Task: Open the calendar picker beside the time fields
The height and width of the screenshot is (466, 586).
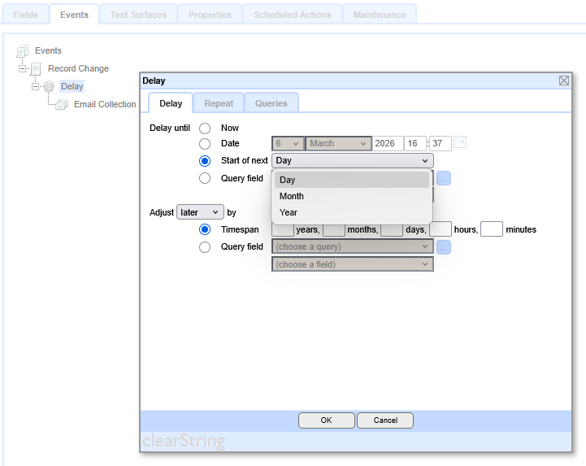Action: pos(460,142)
